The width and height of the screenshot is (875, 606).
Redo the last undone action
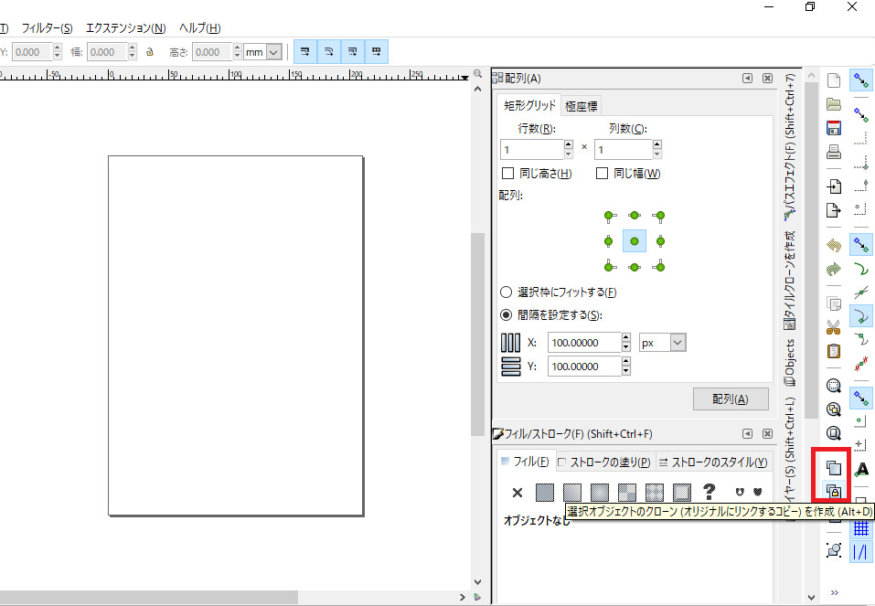(834, 270)
